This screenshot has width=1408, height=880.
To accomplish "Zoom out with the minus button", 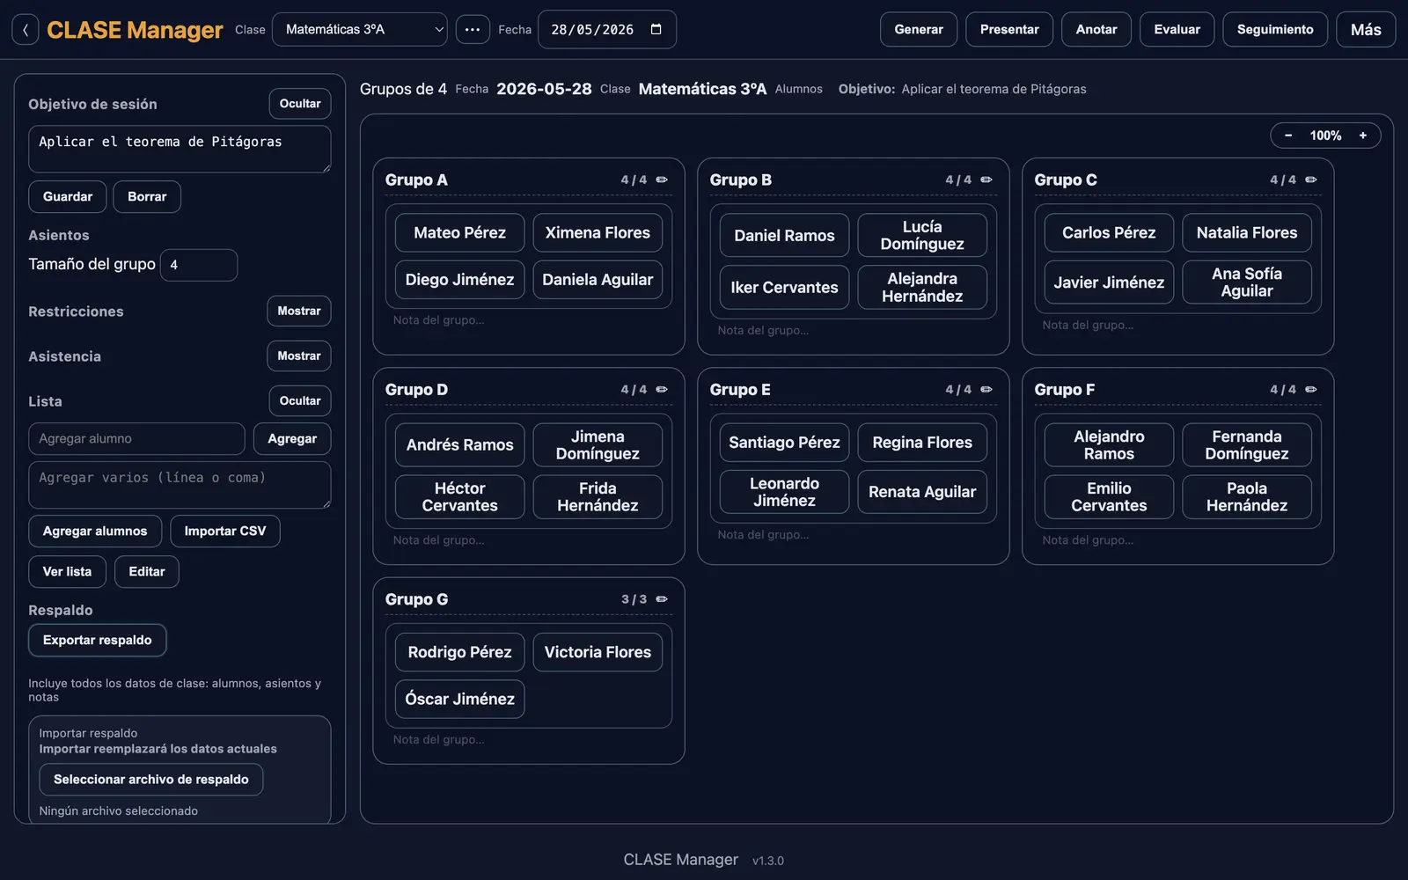I will tap(1288, 136).
